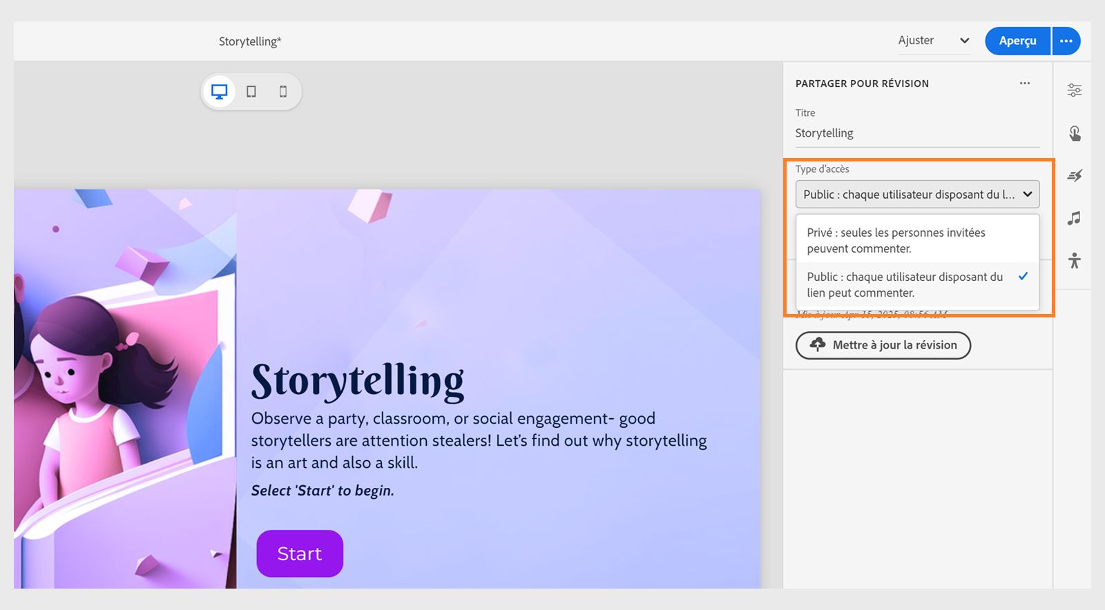
Task: Open the audio music note panel
Action: click(x=1075, y=219)
